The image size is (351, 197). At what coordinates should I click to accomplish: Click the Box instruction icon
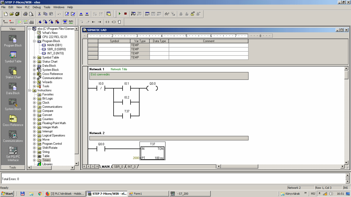pyautogui.click(x=119, y=22)
